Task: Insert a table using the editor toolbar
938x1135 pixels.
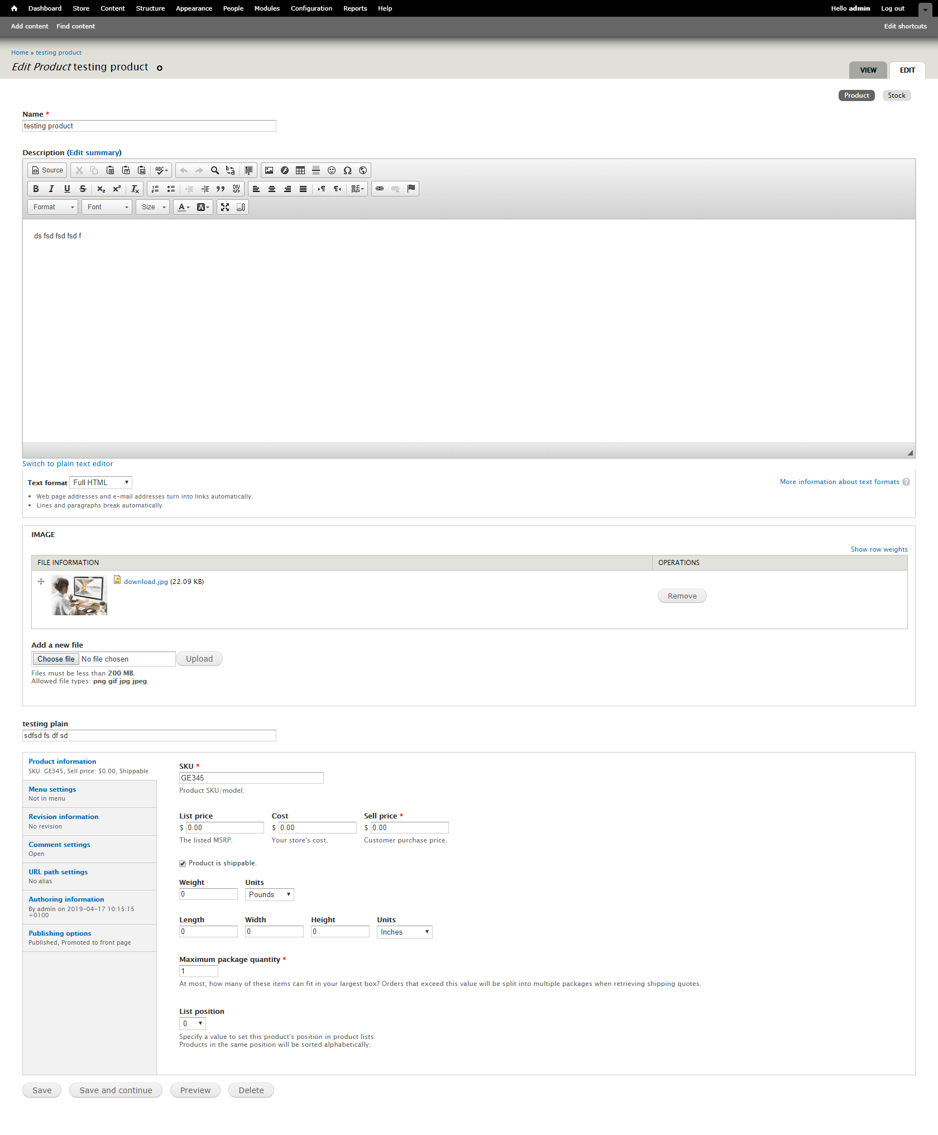Action: click(300, 171)
